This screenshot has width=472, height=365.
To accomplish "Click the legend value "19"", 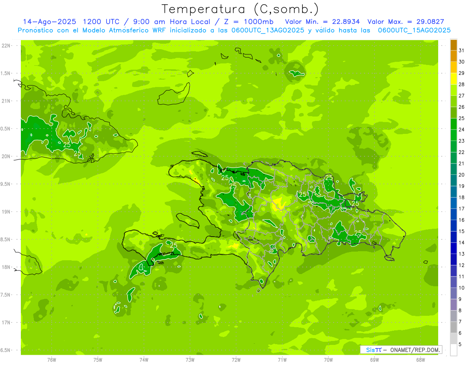I will 461,186.
